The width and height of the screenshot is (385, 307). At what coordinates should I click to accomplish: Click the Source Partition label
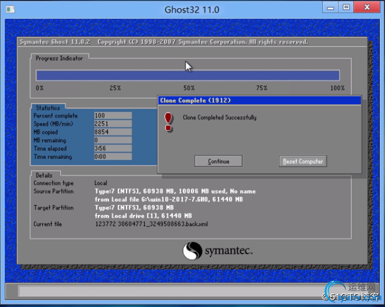pyautogui.click(x=53, y=191)
